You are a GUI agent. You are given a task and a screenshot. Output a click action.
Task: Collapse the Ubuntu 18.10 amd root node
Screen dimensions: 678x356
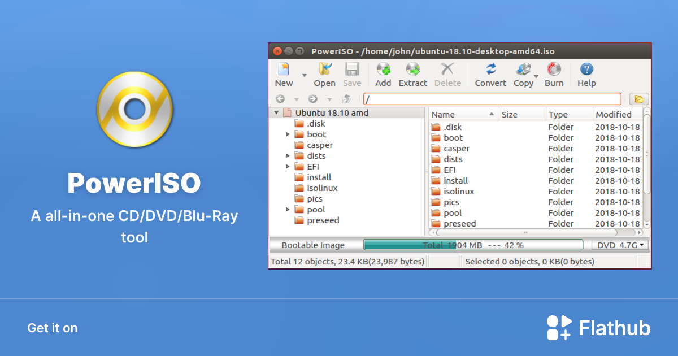[x=276, y=113]
